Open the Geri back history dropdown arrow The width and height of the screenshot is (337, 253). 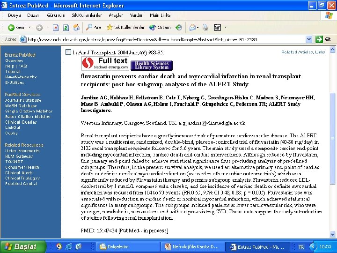pos(29,28)
